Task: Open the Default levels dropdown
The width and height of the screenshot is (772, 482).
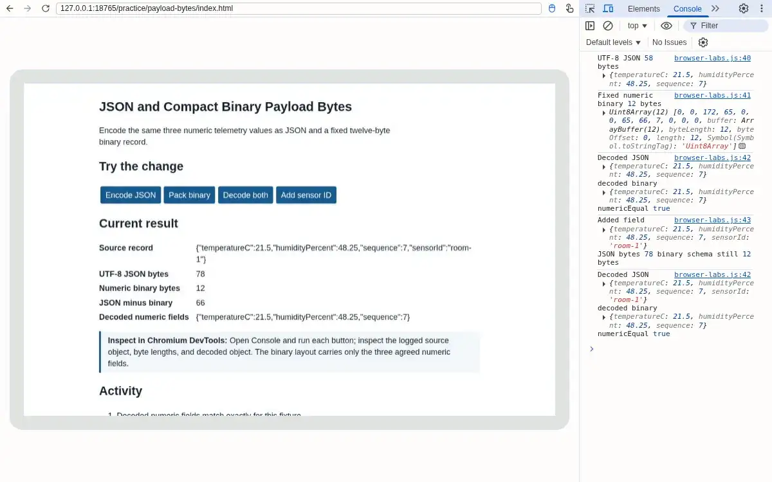Action: tap(614, 42)
